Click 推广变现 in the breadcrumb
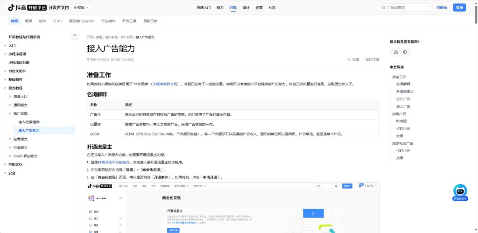This screenshot has width=478, height=233. pyautogui.click(x=127, y=37)
